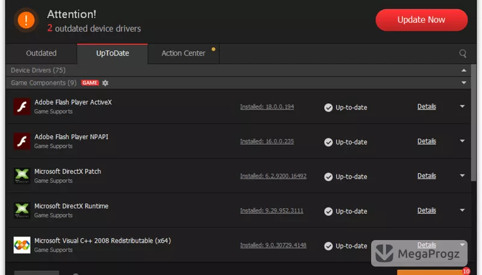Click Installed: 9.29.952.3111 version link
Screen dimensions: 482x275
[272, 210]
